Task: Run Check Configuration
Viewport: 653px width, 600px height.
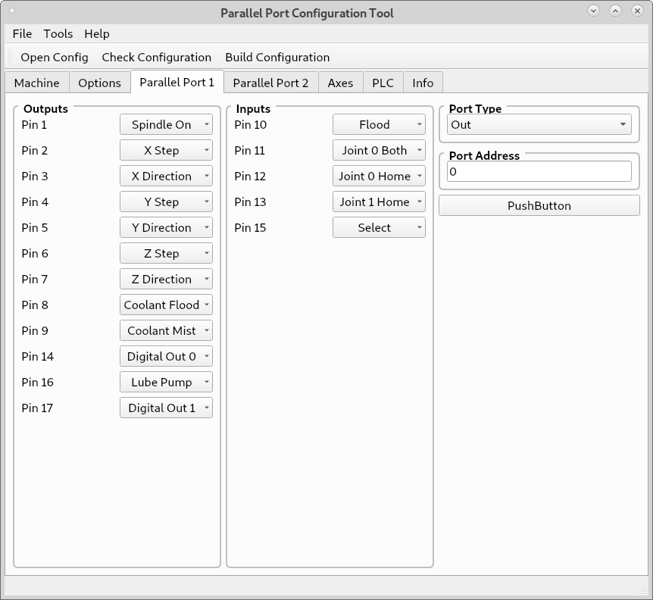Action: (157, 57)
